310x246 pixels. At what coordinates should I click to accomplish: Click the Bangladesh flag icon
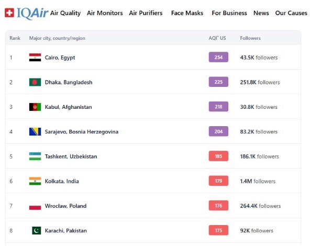(x=35, y=82)
